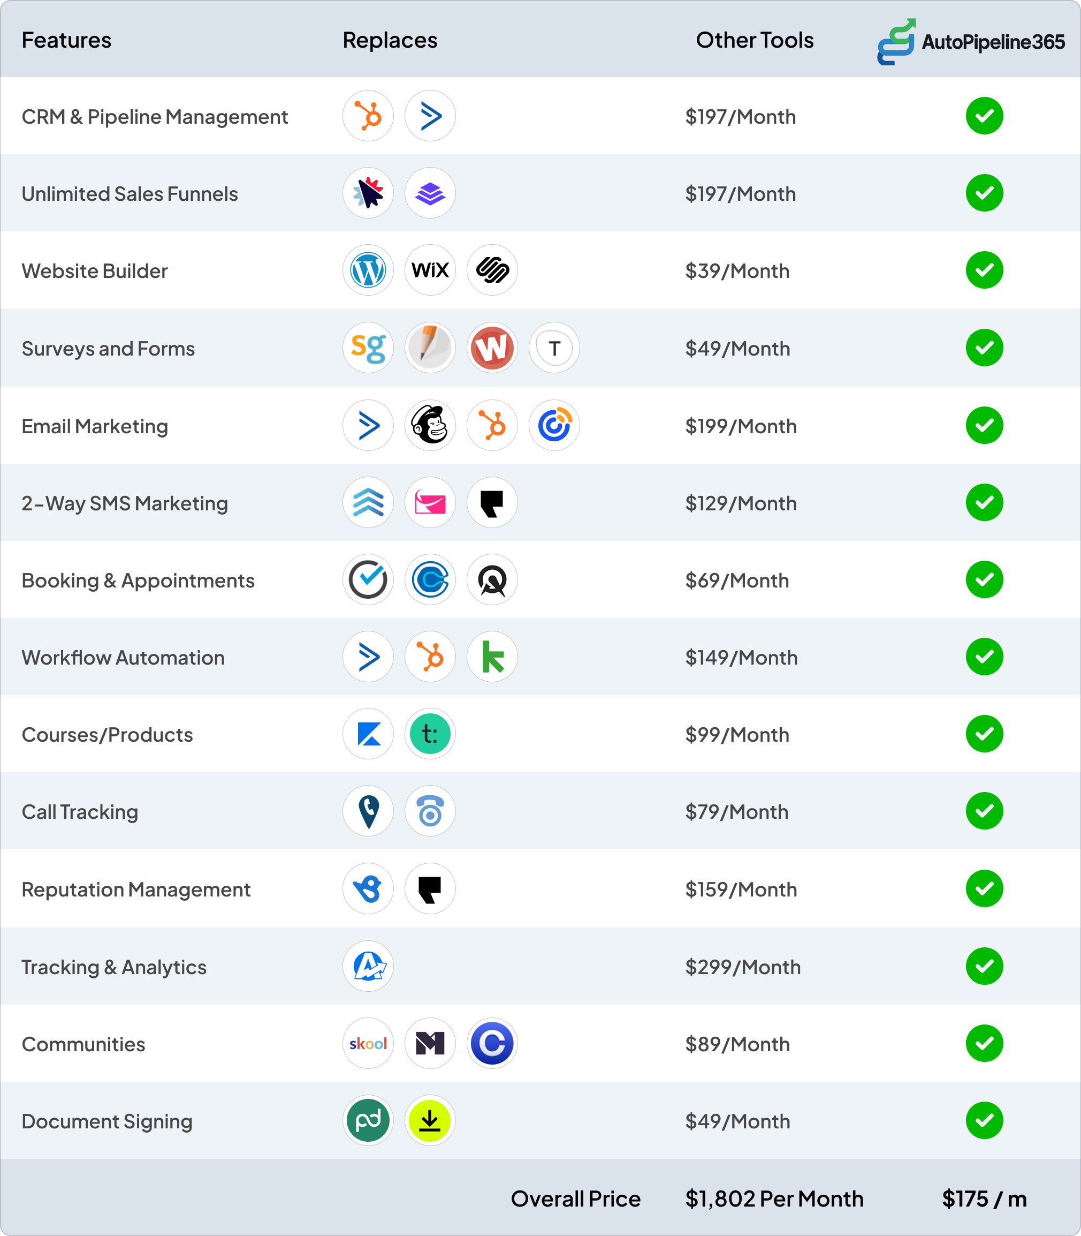Click the Skool logo in Communities row
The image size is (1081, 1236).
tap(368, 1044)
